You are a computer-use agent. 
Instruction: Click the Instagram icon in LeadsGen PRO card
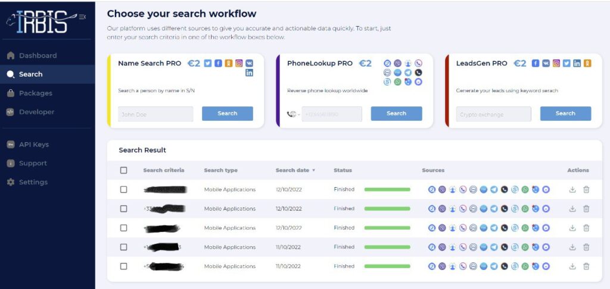[556, 63]
